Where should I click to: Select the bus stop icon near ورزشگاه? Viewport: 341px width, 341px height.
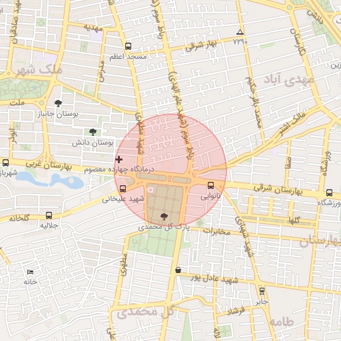pyautogui.click(x=329, y=192)
